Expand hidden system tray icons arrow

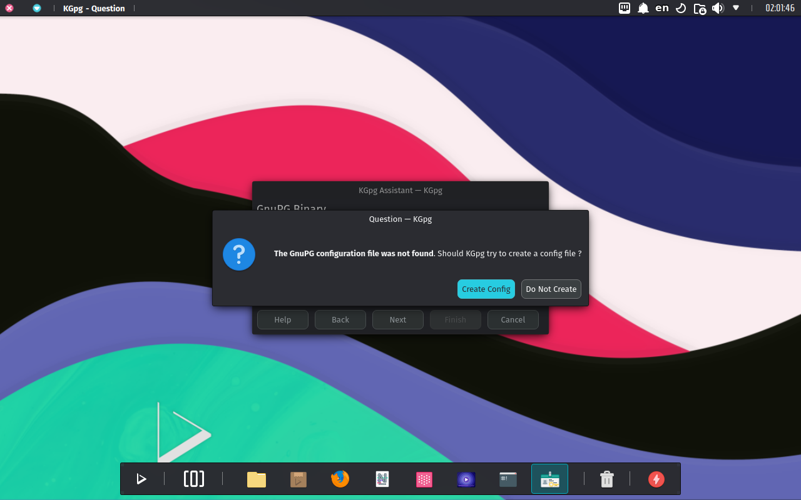tap(736, 8)
